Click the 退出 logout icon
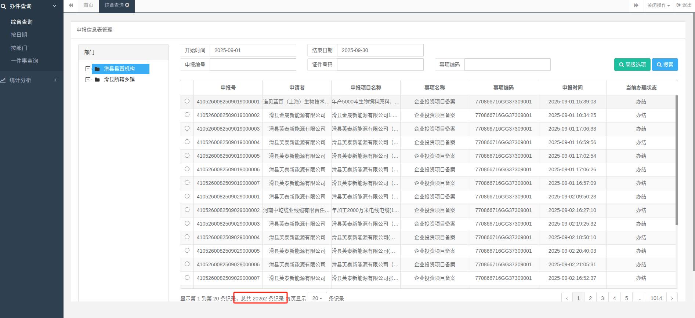 pos(678,5)
